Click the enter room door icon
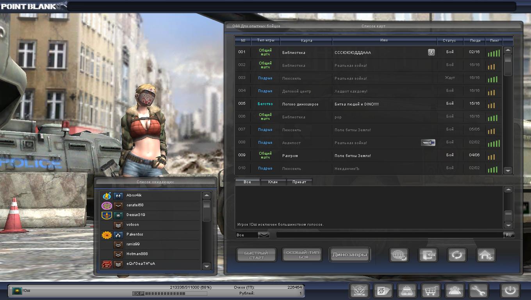The height and width of the screenshot is (300, 531). pos(428,255)
